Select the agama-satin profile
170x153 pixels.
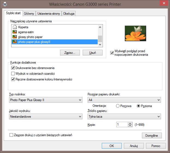[x=55, y=32]
